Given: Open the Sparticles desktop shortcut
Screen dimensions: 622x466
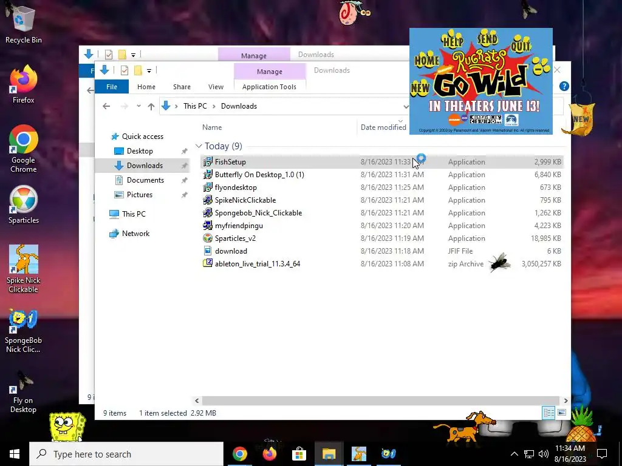Looking at the screenshot, I should pos(24,205).
